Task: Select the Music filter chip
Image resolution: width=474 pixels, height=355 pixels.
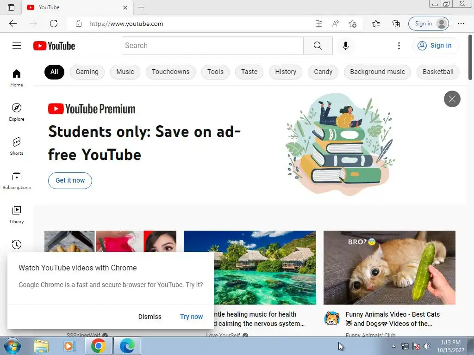Action: pyautogui.click(x=125, y=72)
